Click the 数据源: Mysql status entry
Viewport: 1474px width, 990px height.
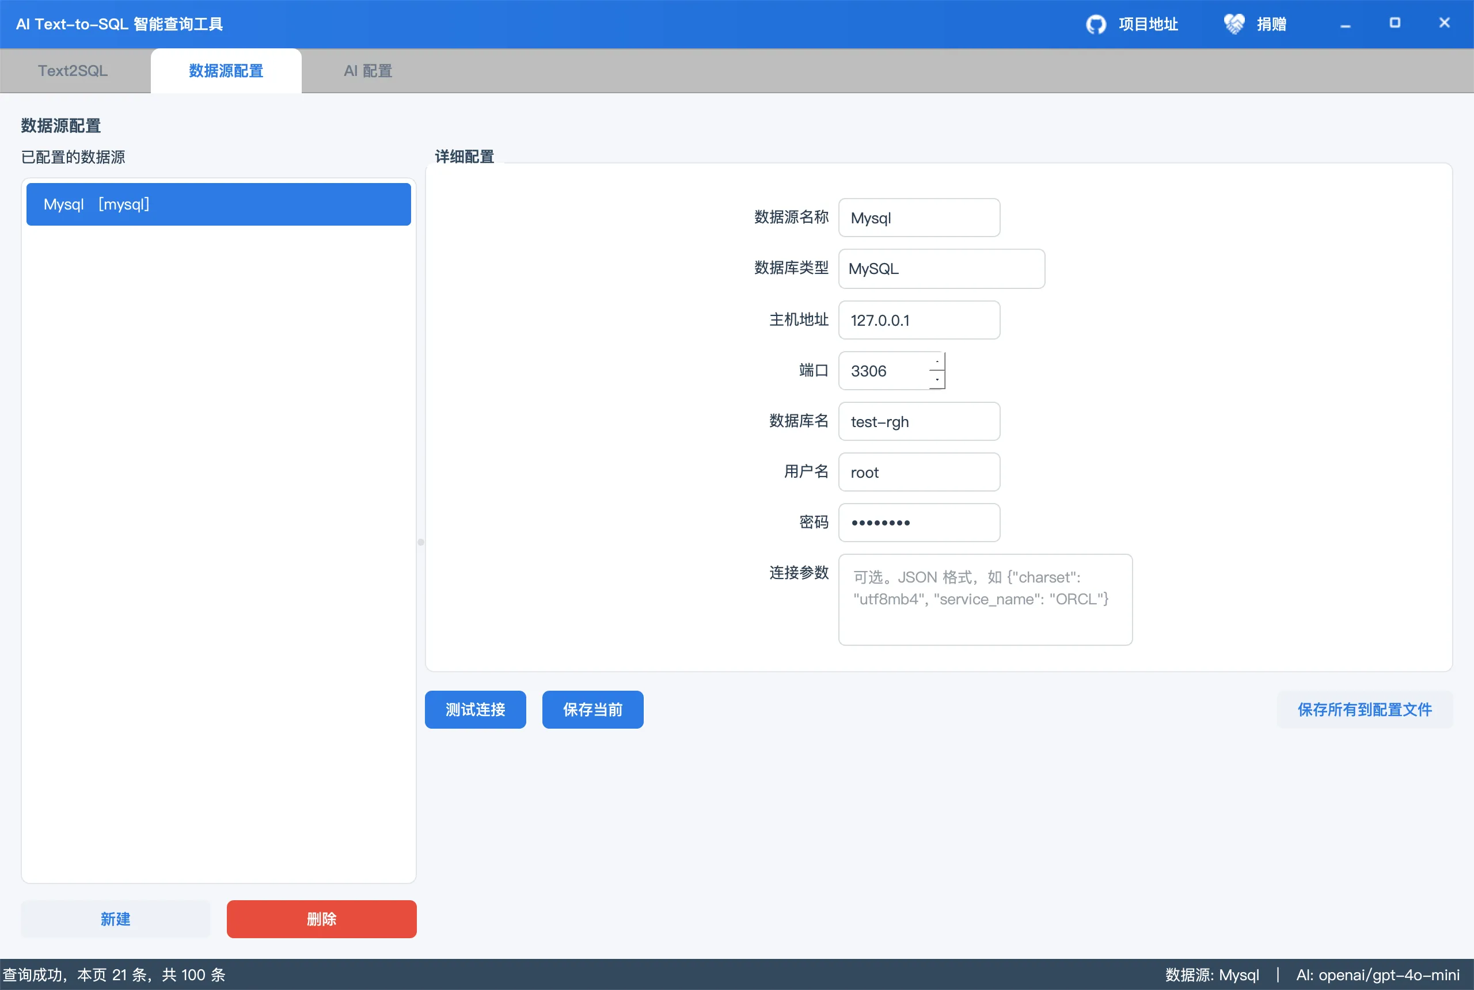(x=1212, y=975)
